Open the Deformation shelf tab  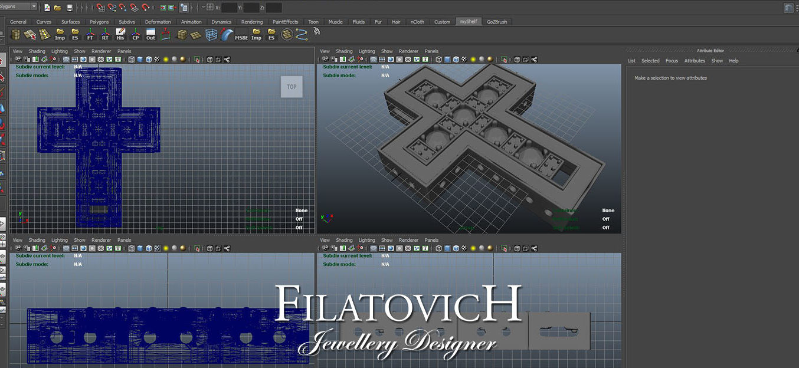click(158, 22)
